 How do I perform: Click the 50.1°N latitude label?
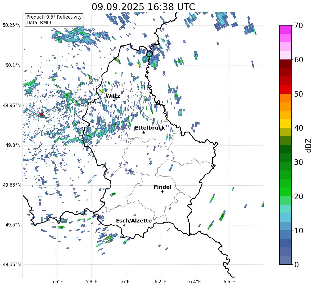point(13,65)
